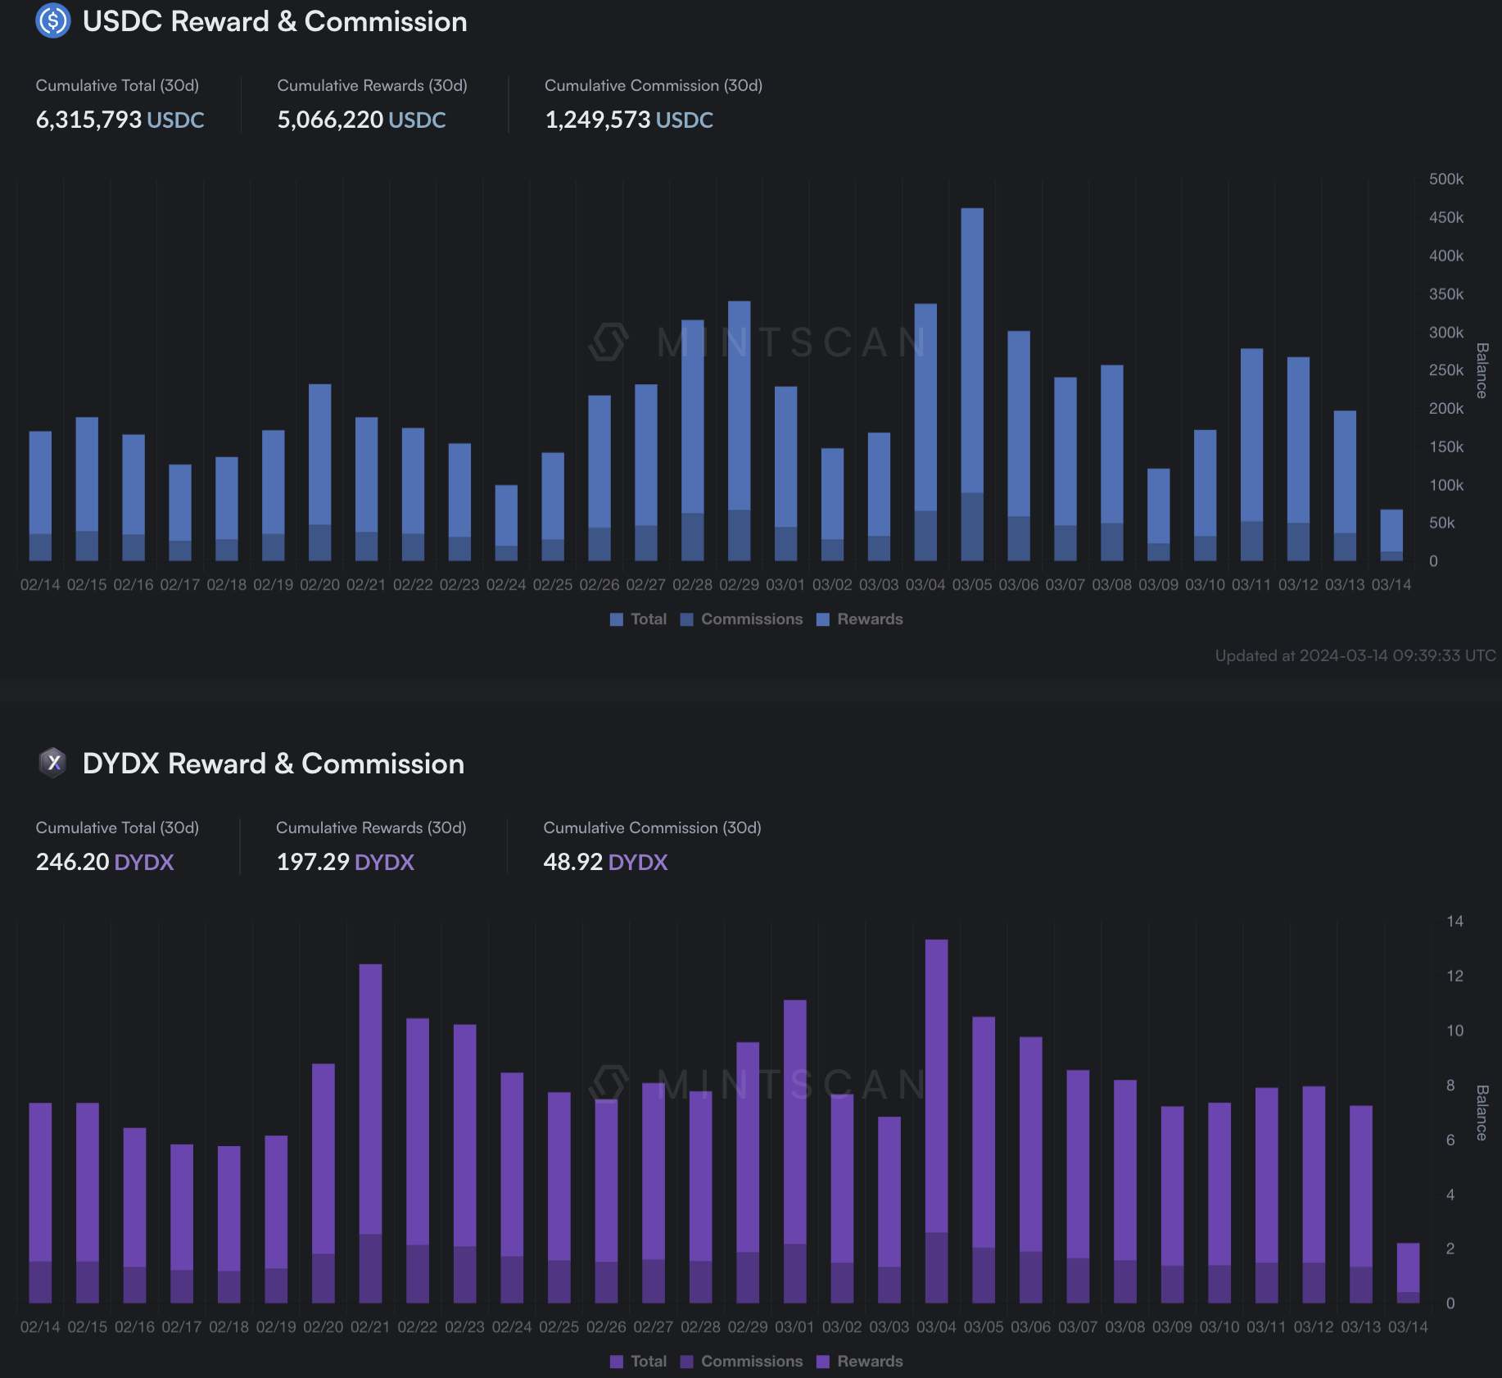Image resolution: width=1502 pixels, height=1378 pixels.
Task: Click the 03/11 bar in USDC chart
Action: click(x=1251, y=455)
